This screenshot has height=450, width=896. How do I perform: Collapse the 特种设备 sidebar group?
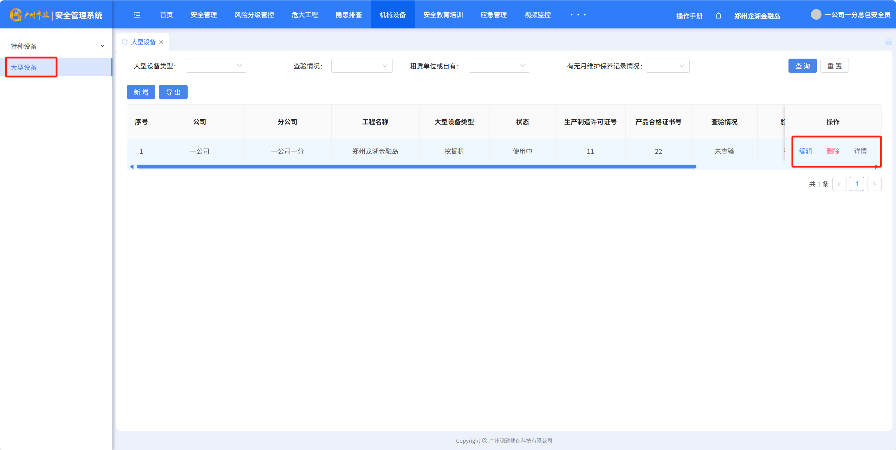point(102,46)
